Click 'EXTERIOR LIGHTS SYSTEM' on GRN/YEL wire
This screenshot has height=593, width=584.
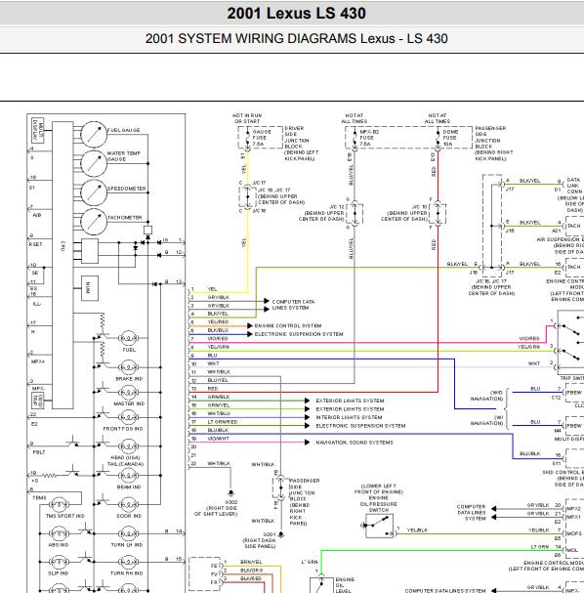tap(350, 409)
